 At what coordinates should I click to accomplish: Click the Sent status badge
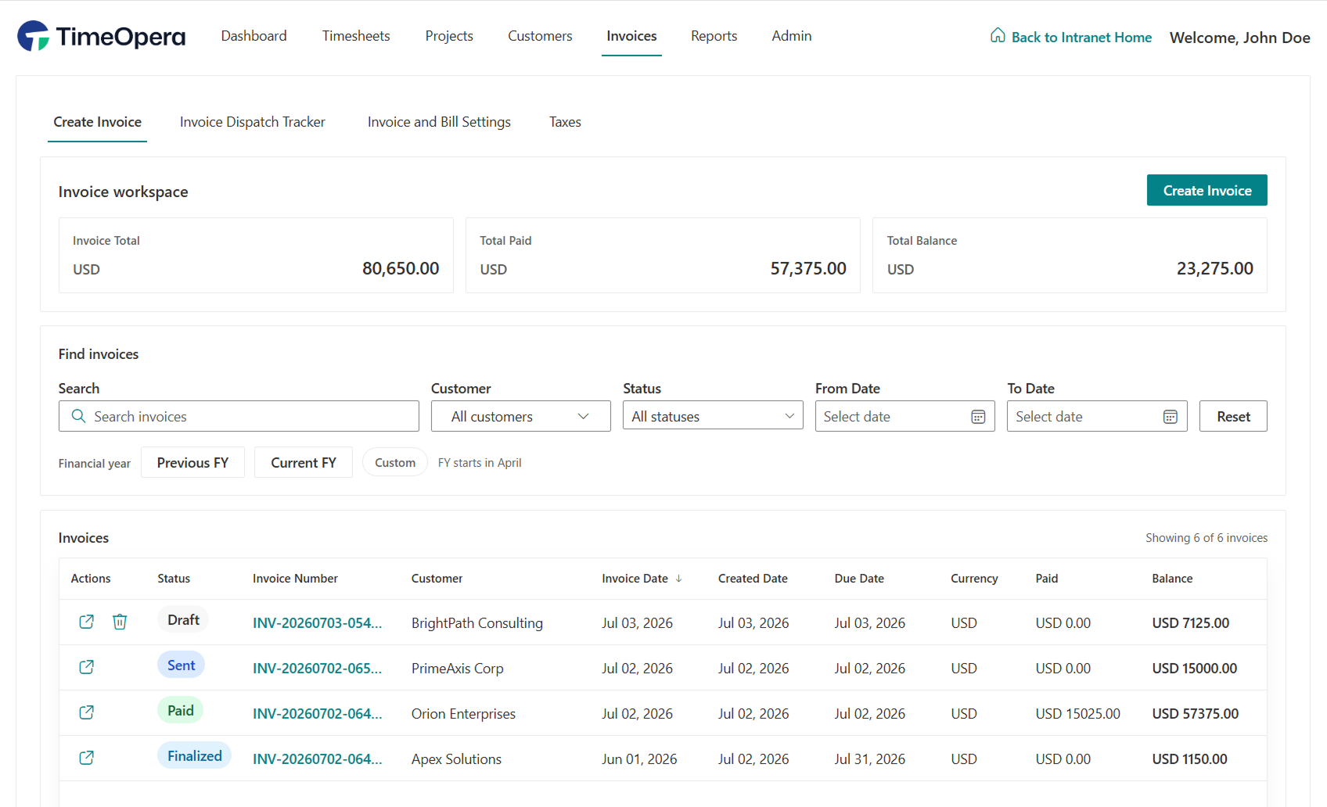tap(181, 665)
